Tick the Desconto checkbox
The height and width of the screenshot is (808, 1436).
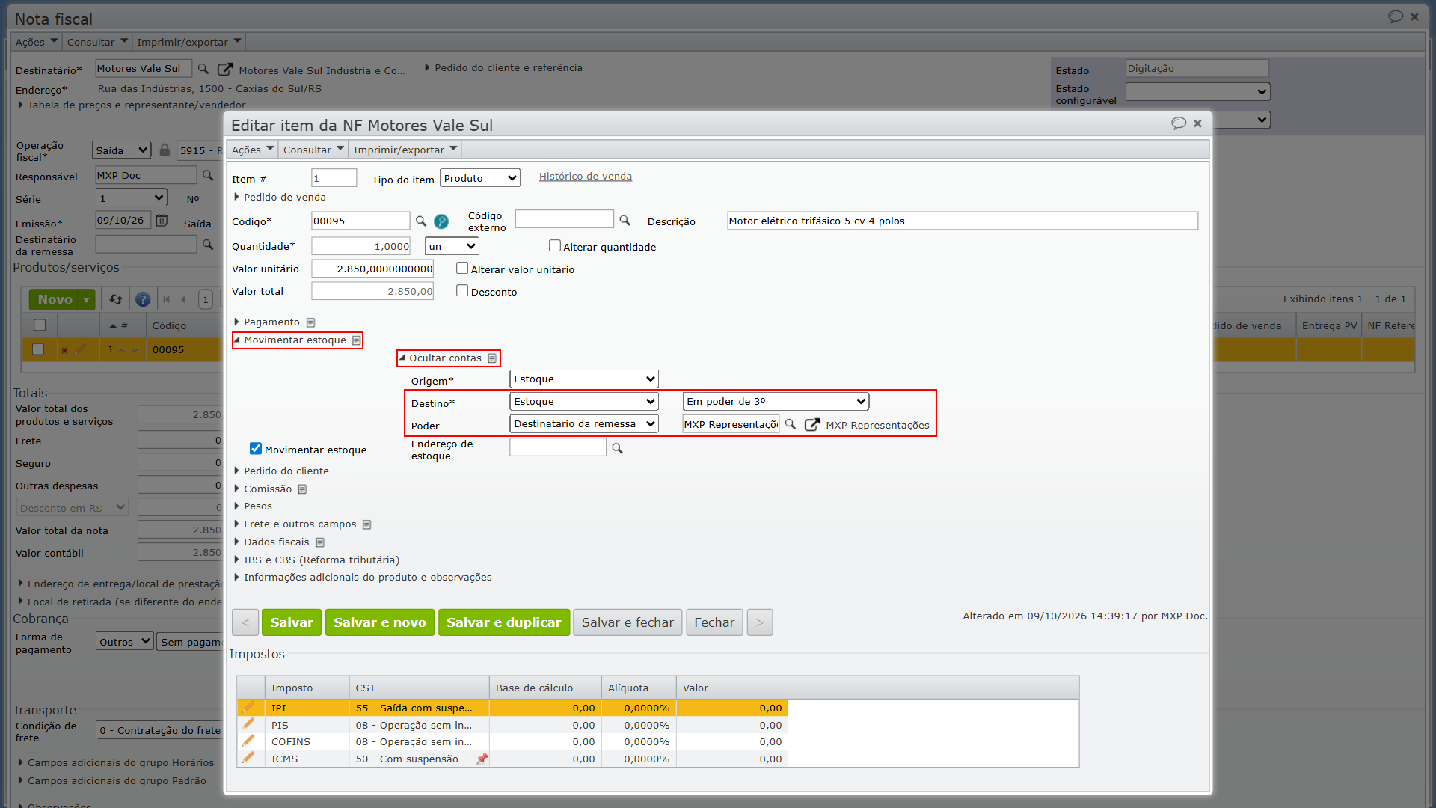pyautogui.click(x=462, y=290)
